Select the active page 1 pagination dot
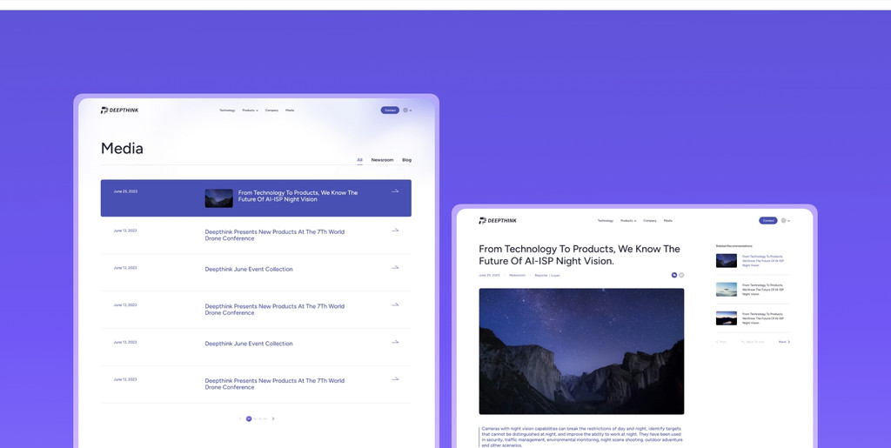The height and width of the screenshot is (448, 891). point(249,418)
